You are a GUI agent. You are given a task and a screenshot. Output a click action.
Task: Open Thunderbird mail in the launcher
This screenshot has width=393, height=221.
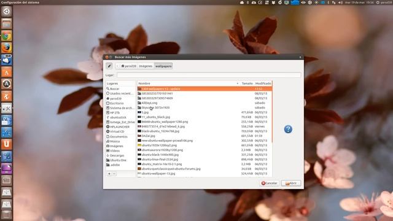pos(7,60)
